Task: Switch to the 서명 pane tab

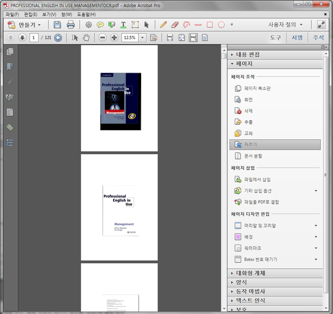Action: pos(297,38)
